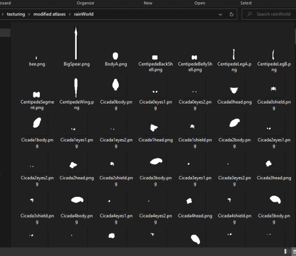Select the BodyA.png file icon
Image resolution: width=296 pixels, height=256 pixels.
click(115, 56)
